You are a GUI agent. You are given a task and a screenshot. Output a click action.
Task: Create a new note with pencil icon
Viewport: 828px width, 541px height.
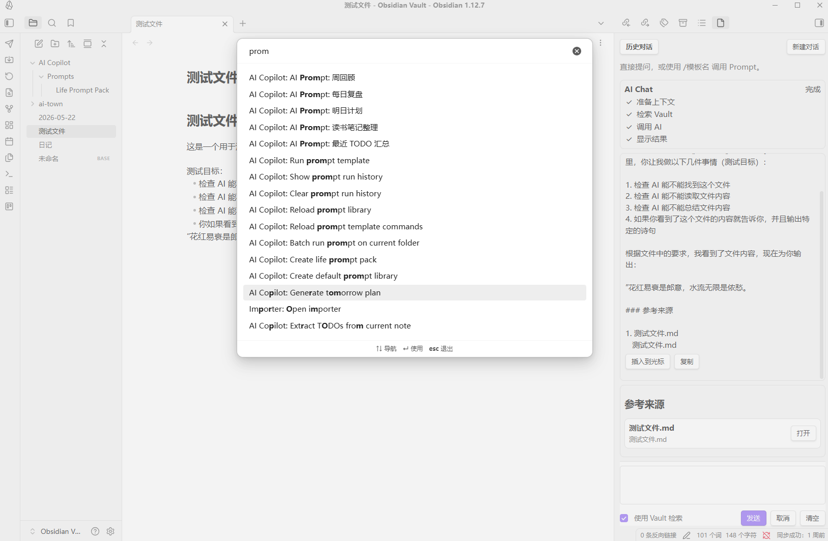click(39, 44)
